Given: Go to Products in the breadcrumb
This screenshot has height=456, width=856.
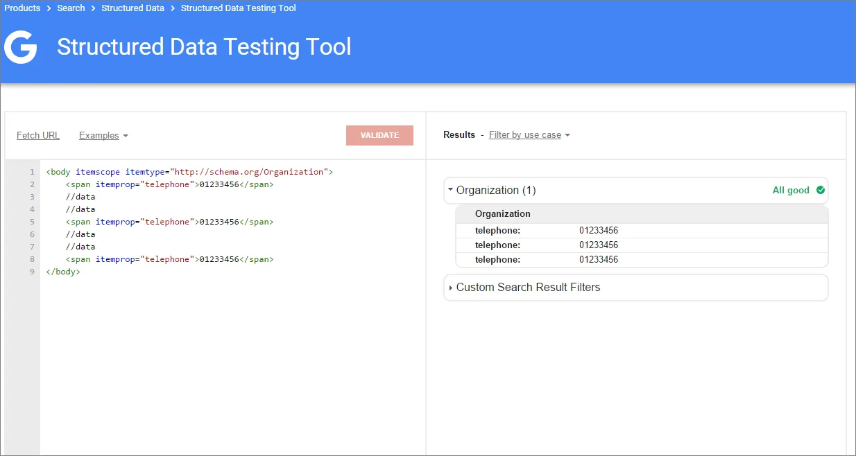Looking at the screenshot, I should [x=22, y=8].
